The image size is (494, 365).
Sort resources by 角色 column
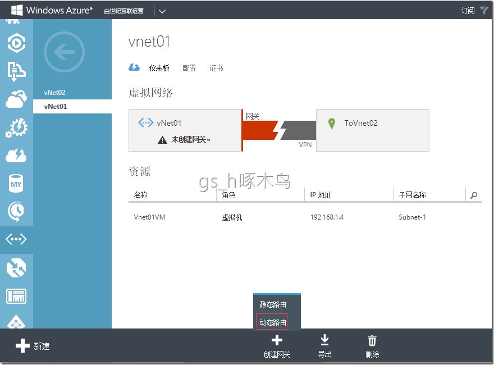(x=228, y=195)
